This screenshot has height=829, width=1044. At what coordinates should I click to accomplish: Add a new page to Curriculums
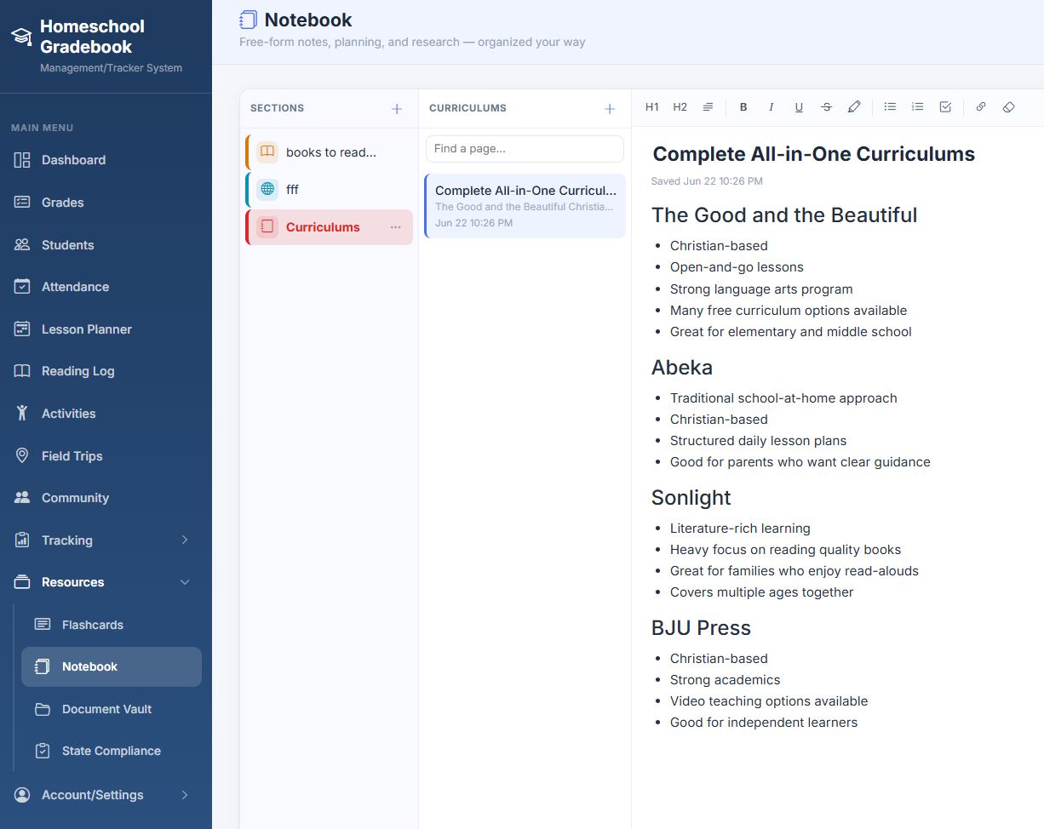tap(610, 109)
